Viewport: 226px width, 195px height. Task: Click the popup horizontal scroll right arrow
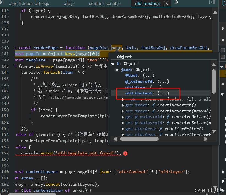click(x=206, y=139)
